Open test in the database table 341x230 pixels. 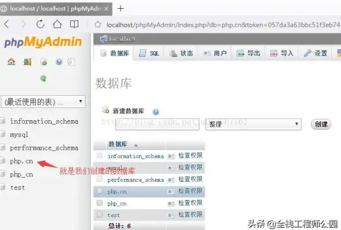pos(114,215)
